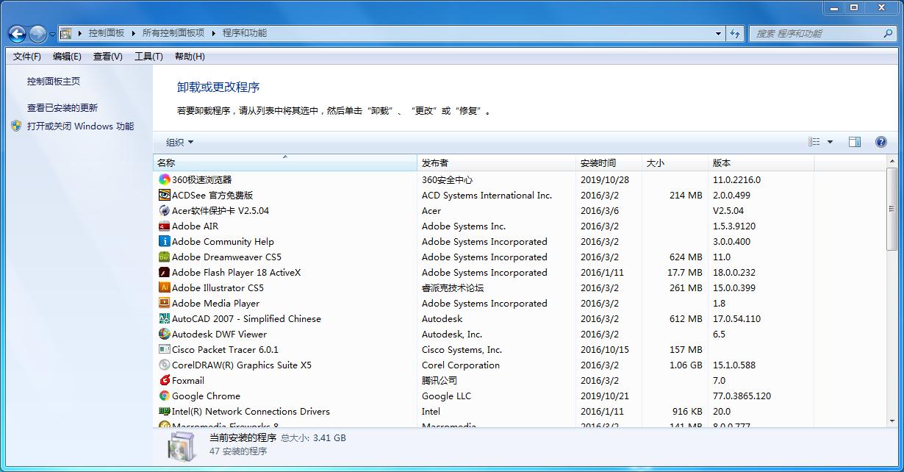Select the Foxmail program icon
This screenshot has height=472, width=904.
[165, 380]
